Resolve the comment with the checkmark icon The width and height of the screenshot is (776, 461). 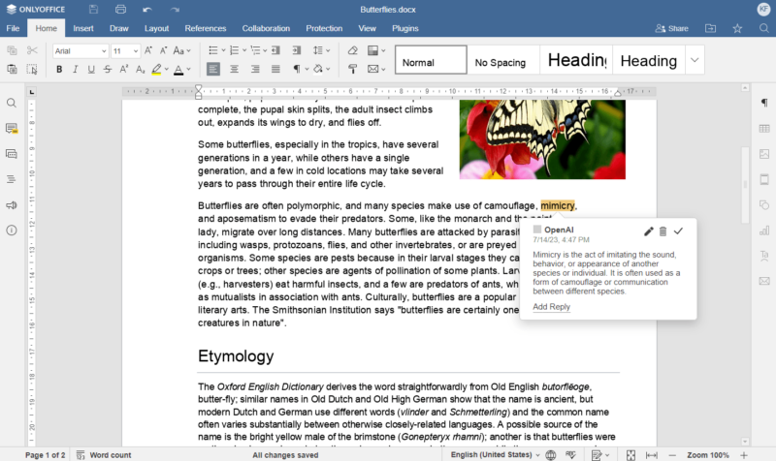(x=678, y=230)
